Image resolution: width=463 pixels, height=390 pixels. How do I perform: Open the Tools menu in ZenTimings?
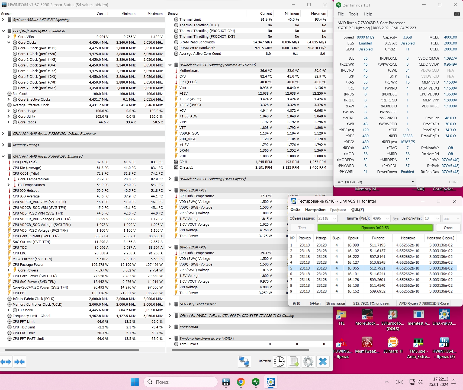coord(353,14)
